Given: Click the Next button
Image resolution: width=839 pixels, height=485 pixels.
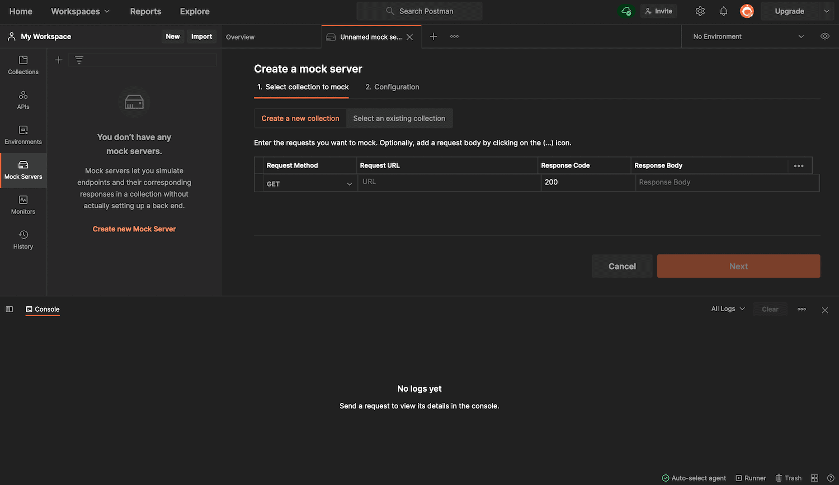Looking at the screenshot, I should [x=738, y=266].
